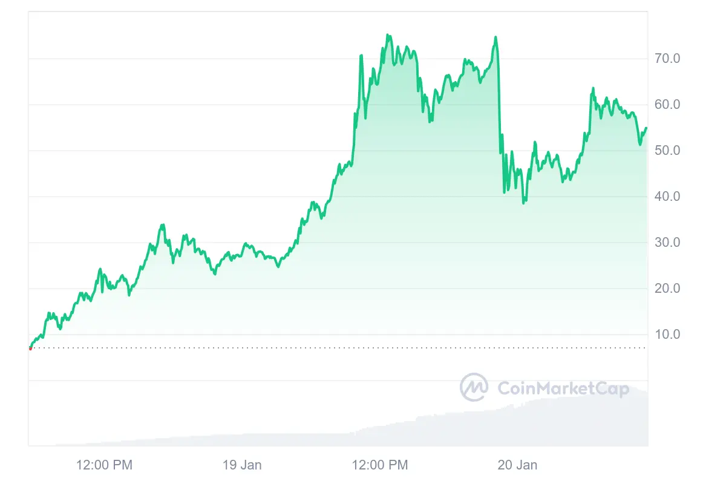Click the CoinMarketCap logo icon watermark
The width and height of the screenshot is (726, 484).
click(x=474, y=387)
